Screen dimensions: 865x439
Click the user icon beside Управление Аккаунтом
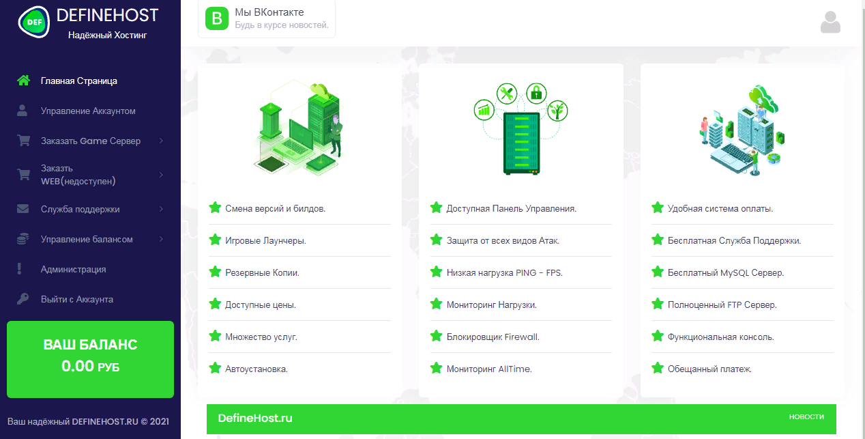pos(23,111)
